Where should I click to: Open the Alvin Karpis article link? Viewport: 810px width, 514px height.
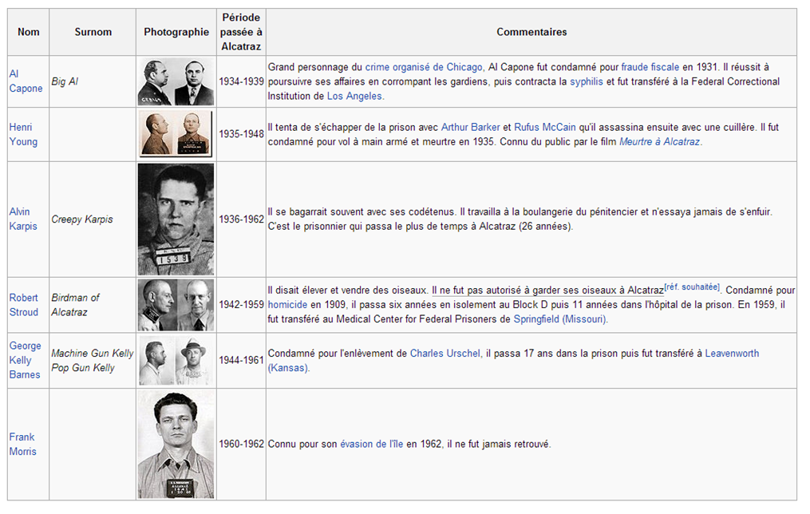pyautogui.click(x=22, y=219)
